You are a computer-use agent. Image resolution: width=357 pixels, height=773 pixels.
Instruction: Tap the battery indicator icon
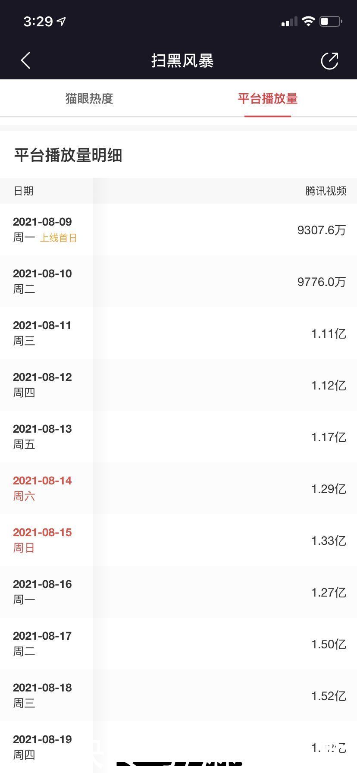point(331,21)
